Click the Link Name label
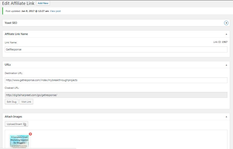Screen dimensions: 233x149 click(x=11, y=43)
